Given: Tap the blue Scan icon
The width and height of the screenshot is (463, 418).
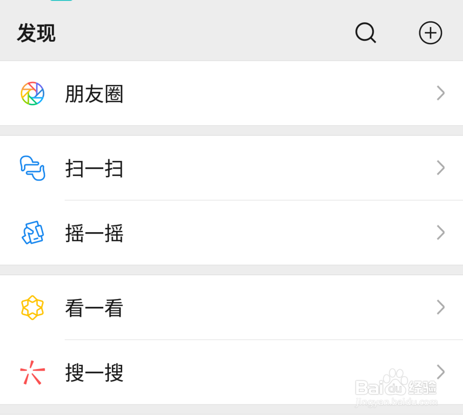Looking at the screenshot, I should 32,168.
